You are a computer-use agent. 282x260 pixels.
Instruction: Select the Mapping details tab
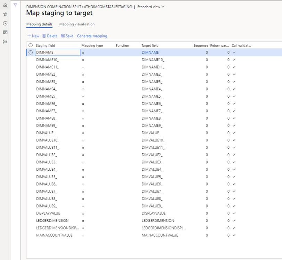(x=39, y=24)
